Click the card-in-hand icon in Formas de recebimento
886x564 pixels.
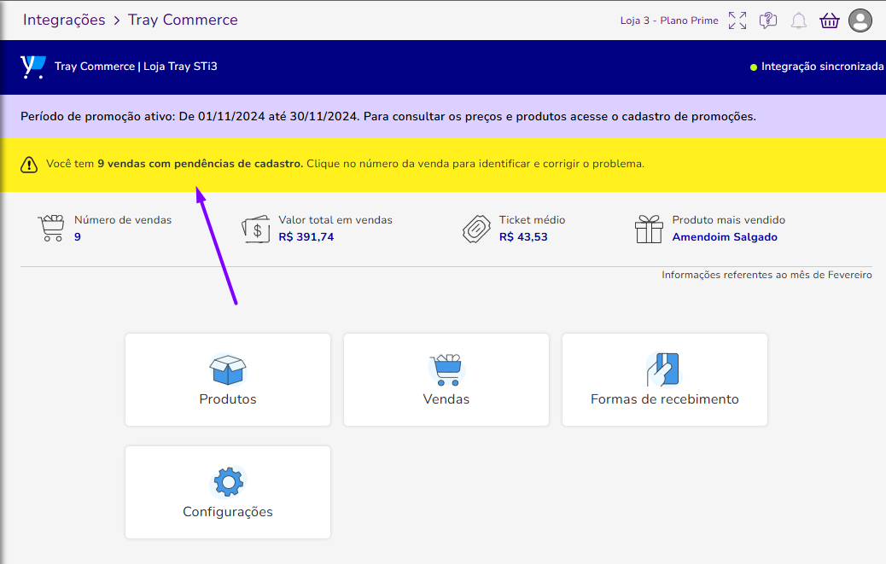pos(664,369)
